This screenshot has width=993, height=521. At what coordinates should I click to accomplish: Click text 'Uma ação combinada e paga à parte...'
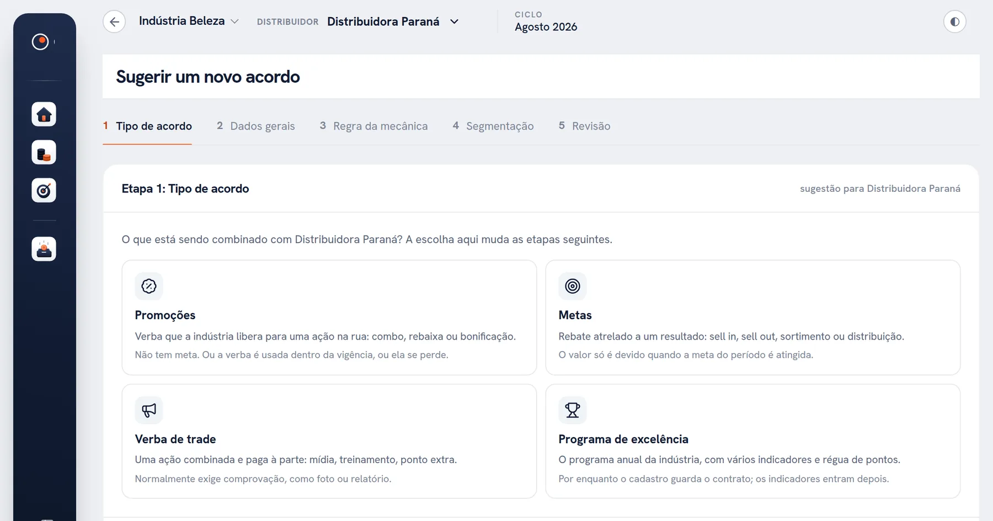point(296,460)
